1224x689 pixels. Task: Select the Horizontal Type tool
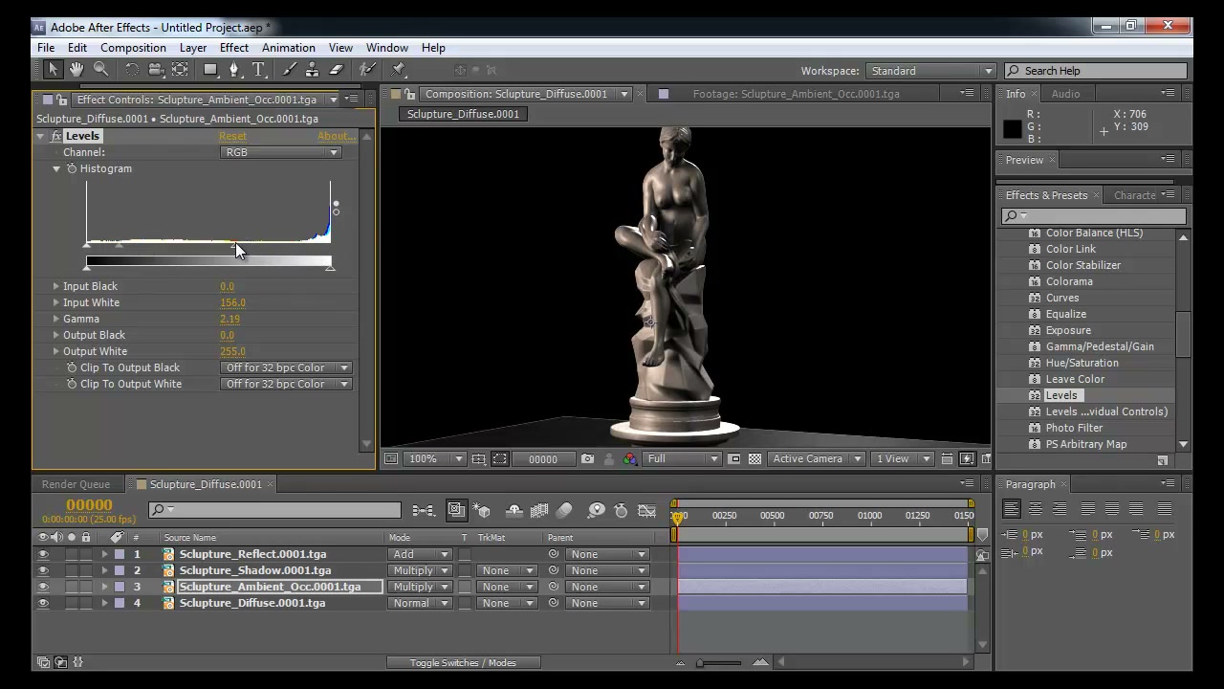point(258,70)
